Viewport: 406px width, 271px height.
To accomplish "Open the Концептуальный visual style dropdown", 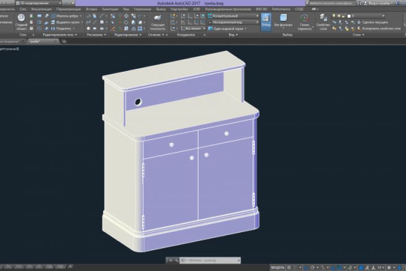I will (x=233, y=16).
